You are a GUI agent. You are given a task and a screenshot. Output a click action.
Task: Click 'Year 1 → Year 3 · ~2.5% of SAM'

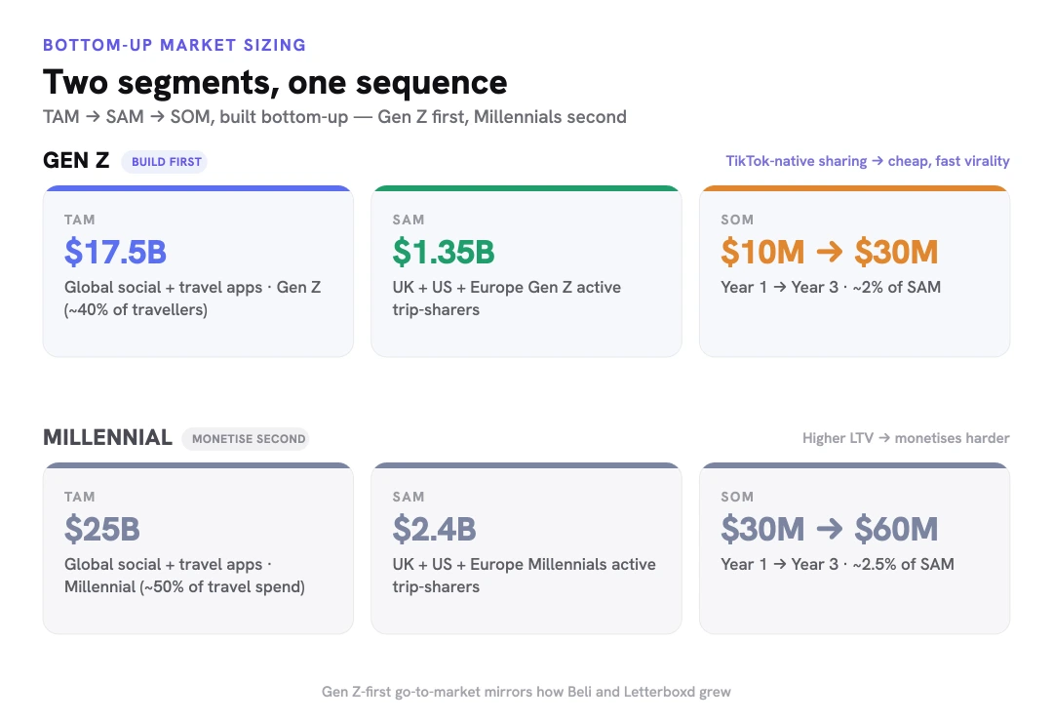(838, 564)
